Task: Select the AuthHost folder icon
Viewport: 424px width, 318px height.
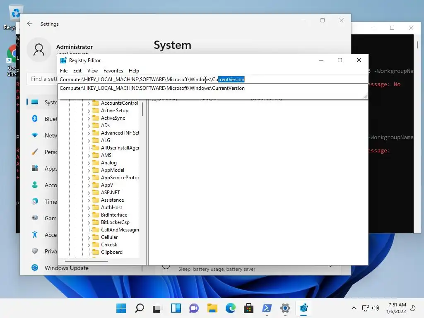Action: click(x=96, y=207)
